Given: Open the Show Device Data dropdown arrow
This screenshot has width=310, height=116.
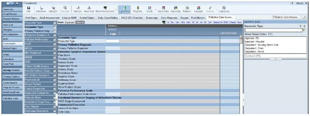Looking at the screenshot, I should 116,9.
